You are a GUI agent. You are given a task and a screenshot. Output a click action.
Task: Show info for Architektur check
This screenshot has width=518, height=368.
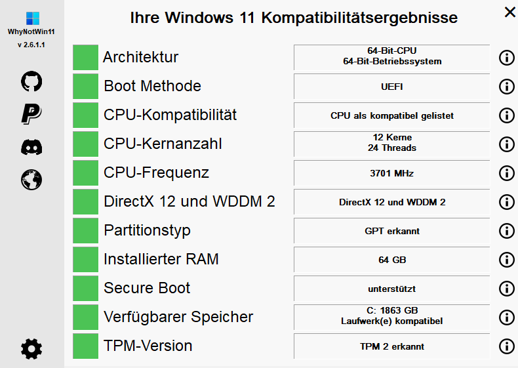point(506,58)
